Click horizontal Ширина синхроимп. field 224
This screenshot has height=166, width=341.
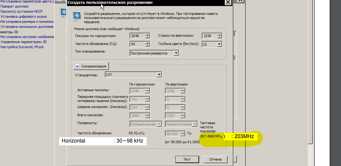137,107
